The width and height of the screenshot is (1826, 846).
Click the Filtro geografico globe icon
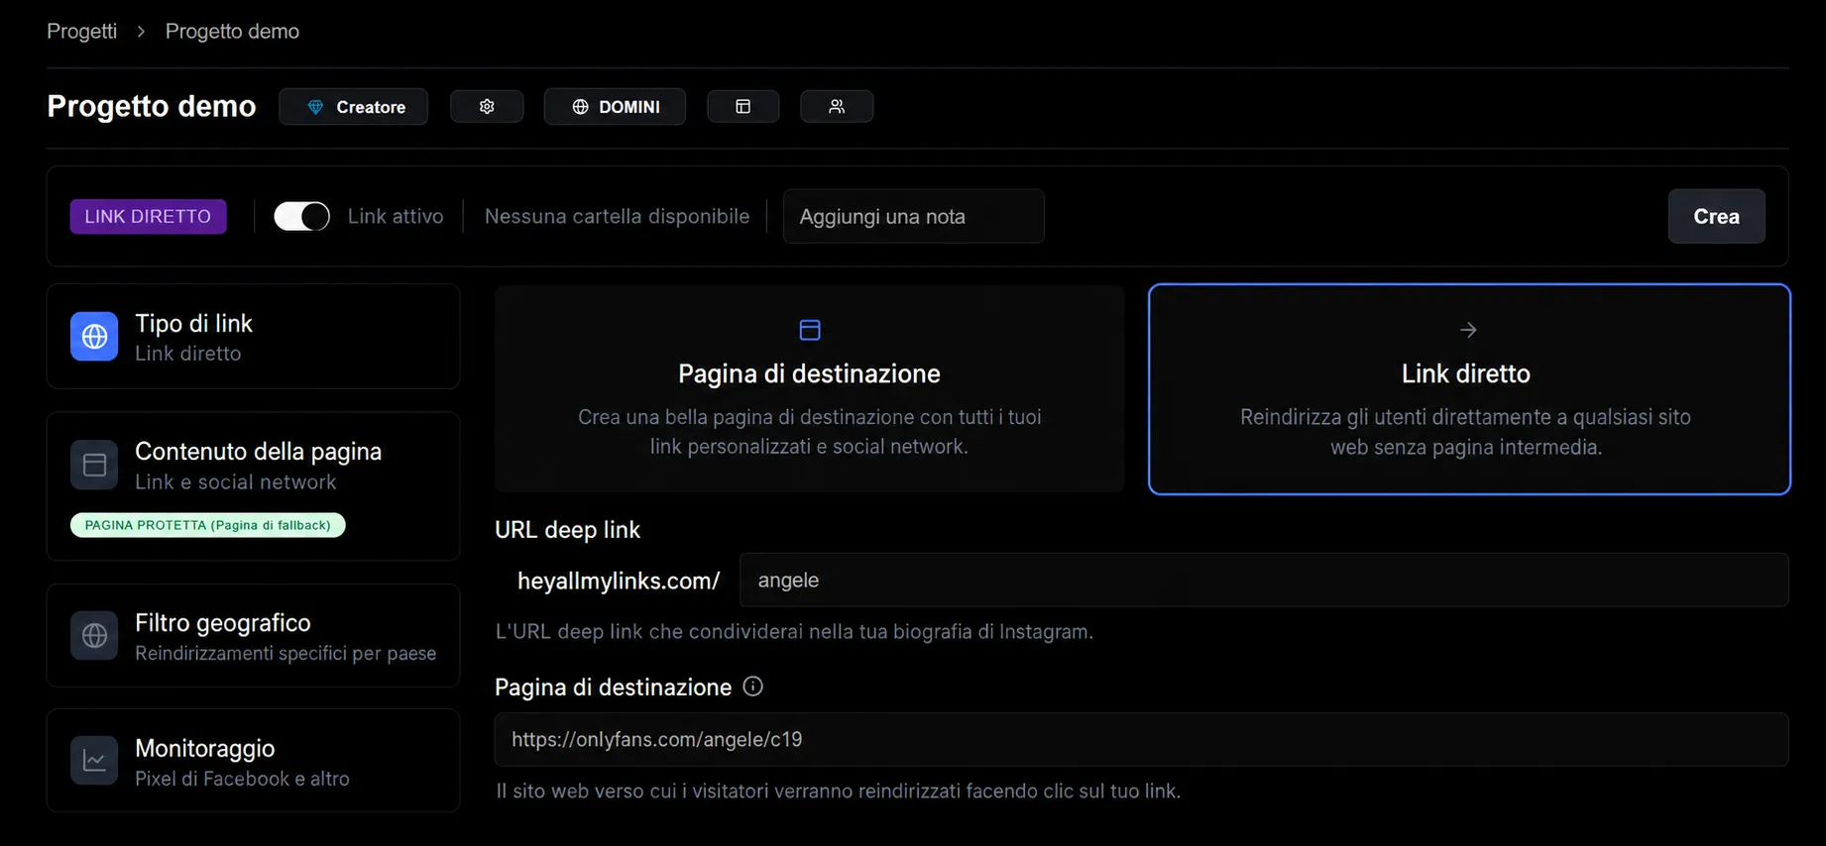(94, 635)
